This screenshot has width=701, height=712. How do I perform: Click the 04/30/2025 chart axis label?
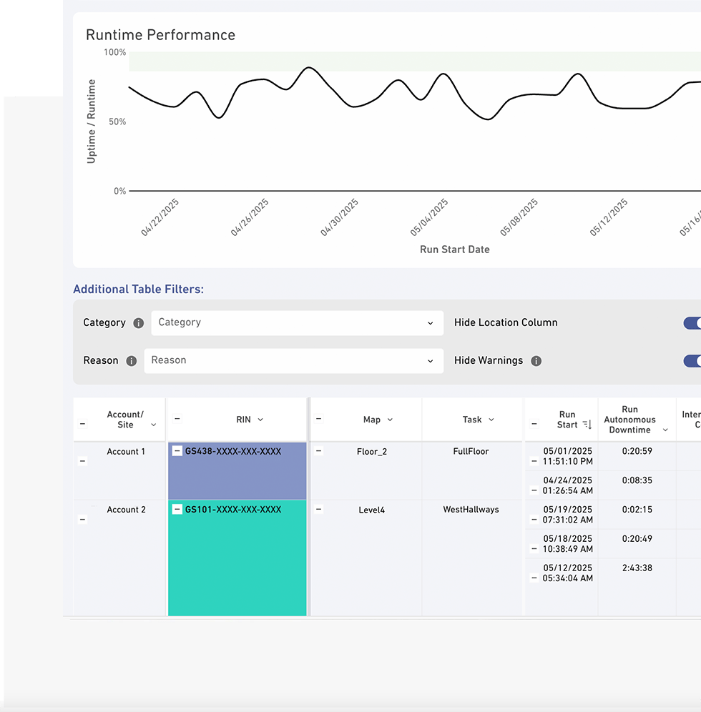click(339, 217)
